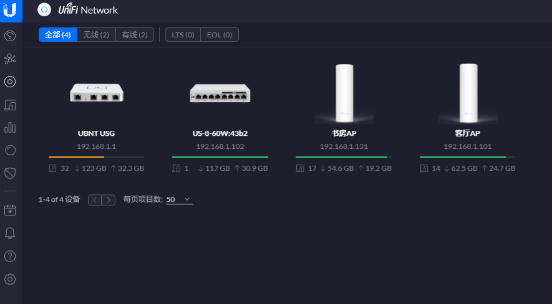This screenshot has height=304, width=552.
Task: Toggle the LTS (0) filter
Action: pos(183,35)
